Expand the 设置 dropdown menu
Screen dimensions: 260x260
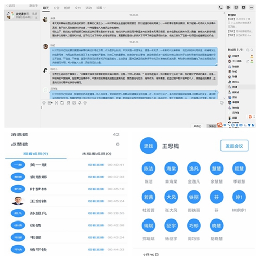101,8
